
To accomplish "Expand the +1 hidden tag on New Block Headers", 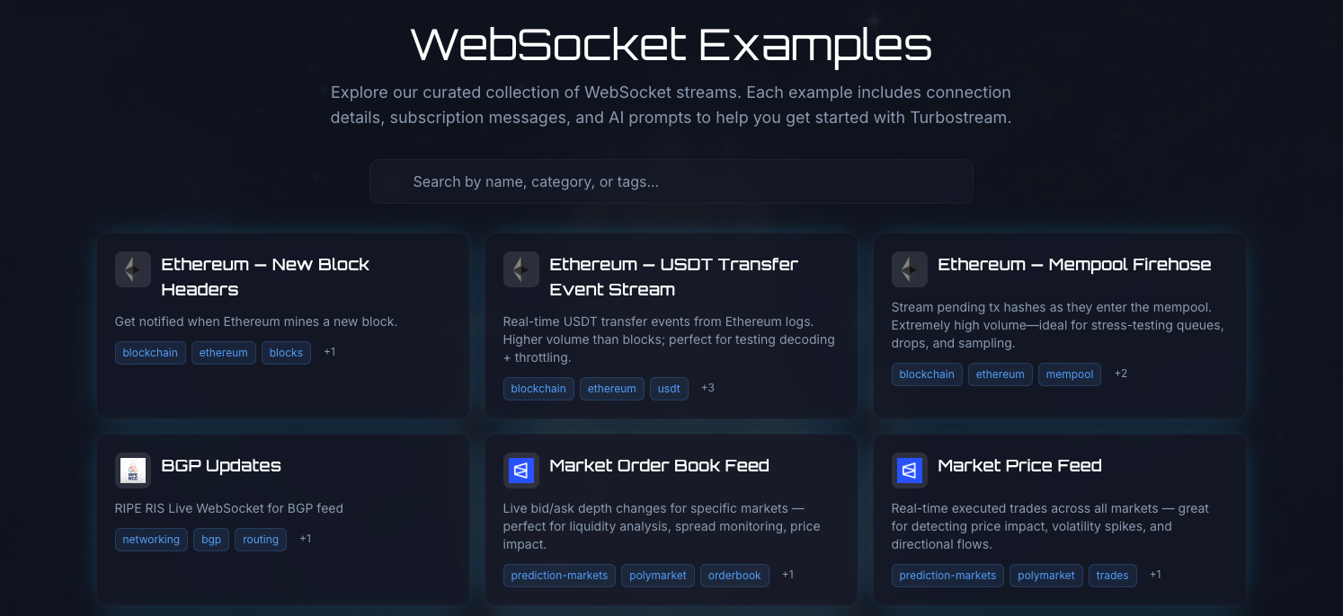I will click(329, 352).
